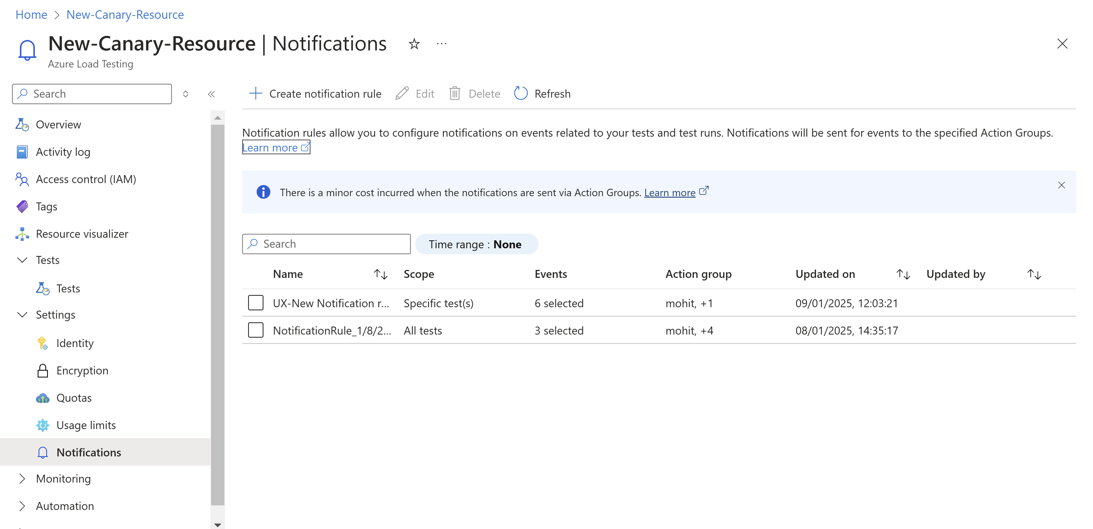This screenshot has width=1093, height=529.
Task: Open Resource visualizer page
Action: pyautogui.click(x=82, y=234)
